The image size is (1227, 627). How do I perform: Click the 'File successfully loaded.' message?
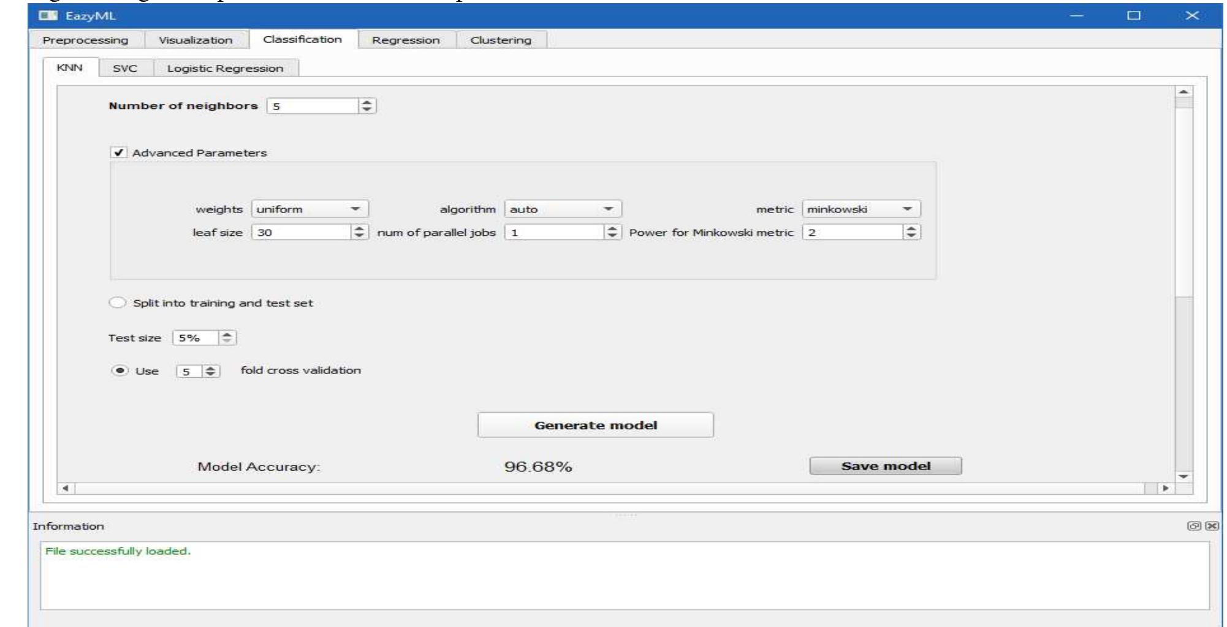click(x=118, y=551)
